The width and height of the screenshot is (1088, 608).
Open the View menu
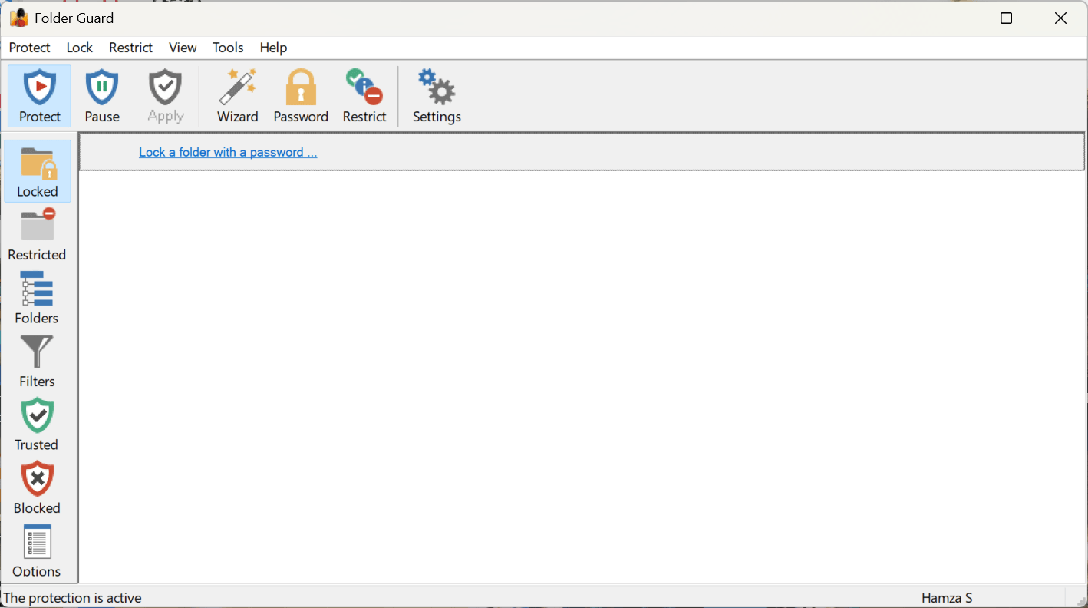(x=183, y=48)
